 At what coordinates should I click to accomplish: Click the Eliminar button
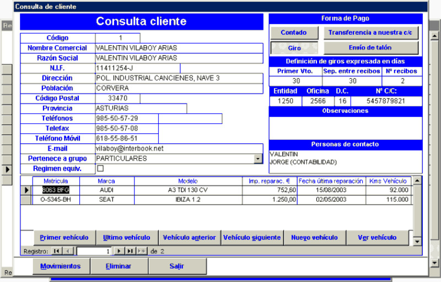[x=119, y=267]
